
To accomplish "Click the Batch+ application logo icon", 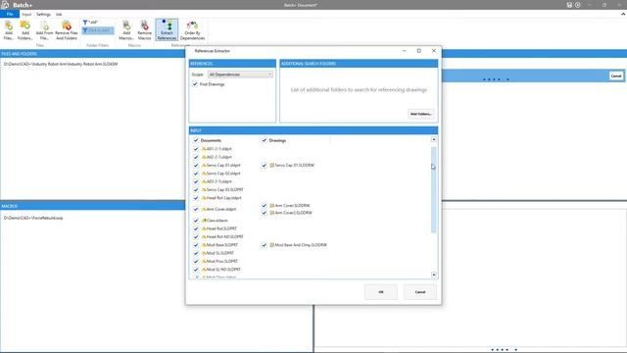I will point(5,5).
